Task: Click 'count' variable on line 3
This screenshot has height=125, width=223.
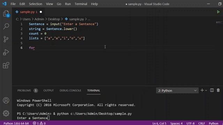Action: (x=34, y=34)
